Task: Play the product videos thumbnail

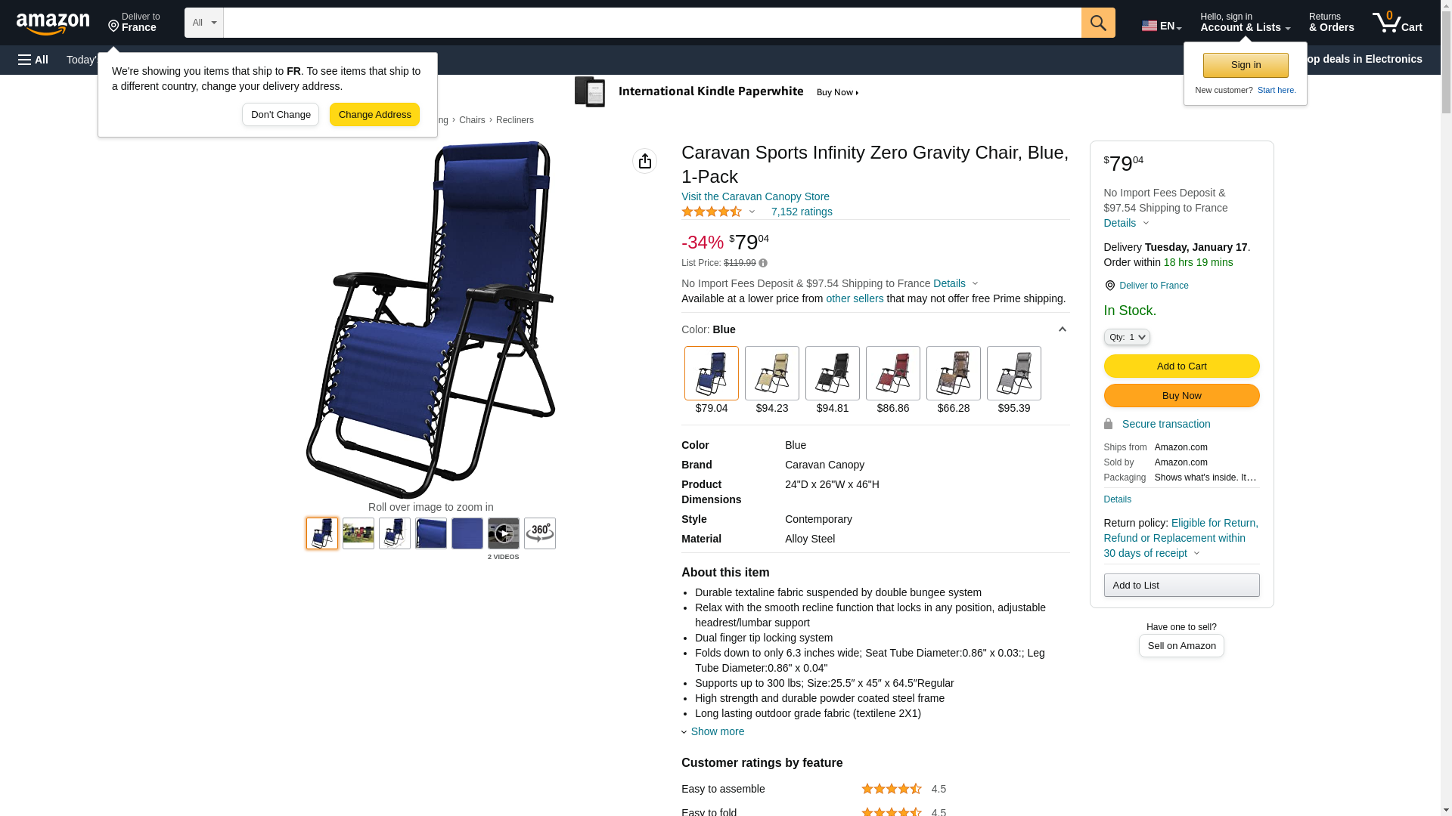Action: (x=503, y=533)
